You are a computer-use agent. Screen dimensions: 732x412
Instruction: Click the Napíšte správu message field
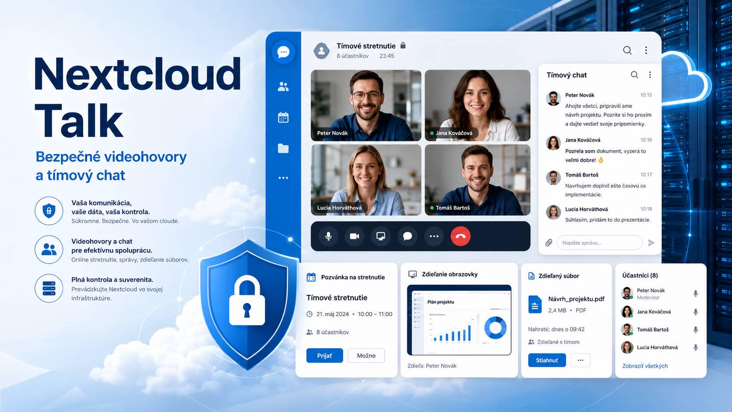[599, 243]
